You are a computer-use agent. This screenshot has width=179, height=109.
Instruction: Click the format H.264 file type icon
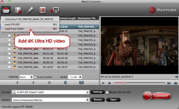click(14, 92)
